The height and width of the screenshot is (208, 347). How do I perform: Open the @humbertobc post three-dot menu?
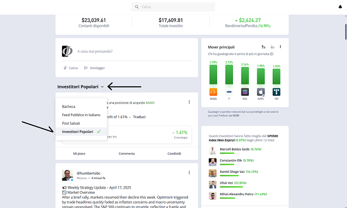(x=189, y=173)
